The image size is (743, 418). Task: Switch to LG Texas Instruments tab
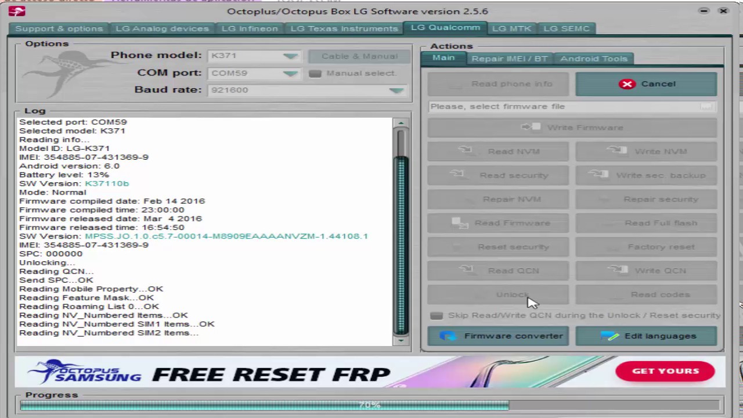click(344, 28)
